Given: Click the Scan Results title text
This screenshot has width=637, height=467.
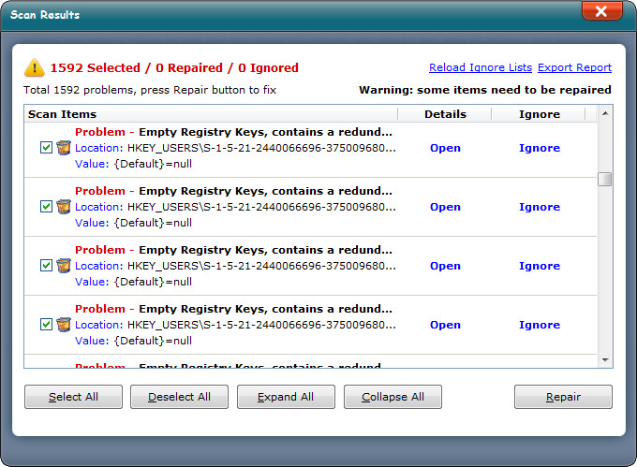Looking at the screenshot, I should (x=45, y=15).
